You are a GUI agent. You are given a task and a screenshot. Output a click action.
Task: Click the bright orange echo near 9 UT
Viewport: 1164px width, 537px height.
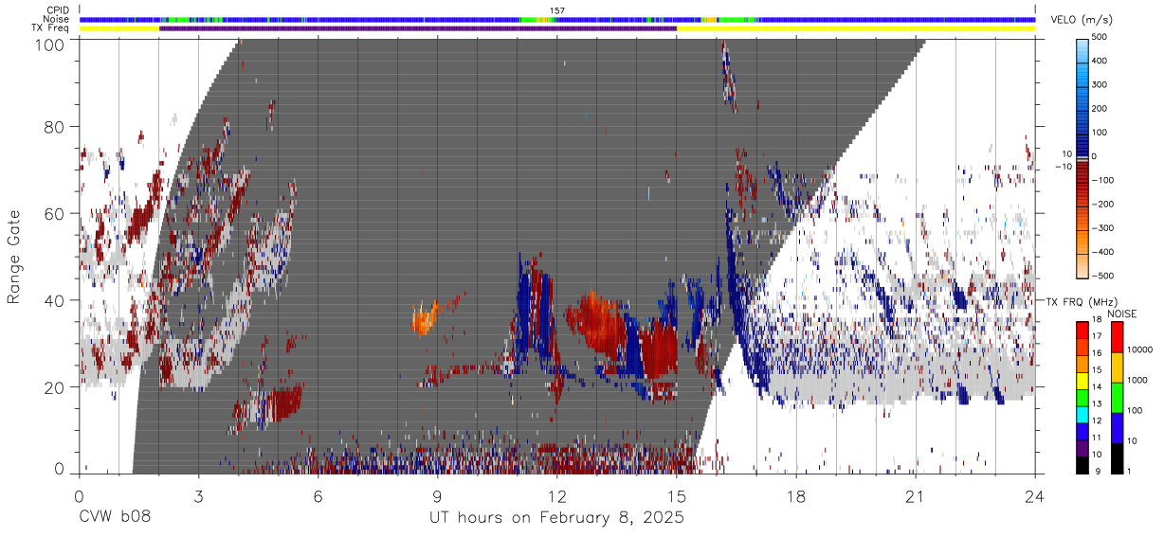[424, 317]
